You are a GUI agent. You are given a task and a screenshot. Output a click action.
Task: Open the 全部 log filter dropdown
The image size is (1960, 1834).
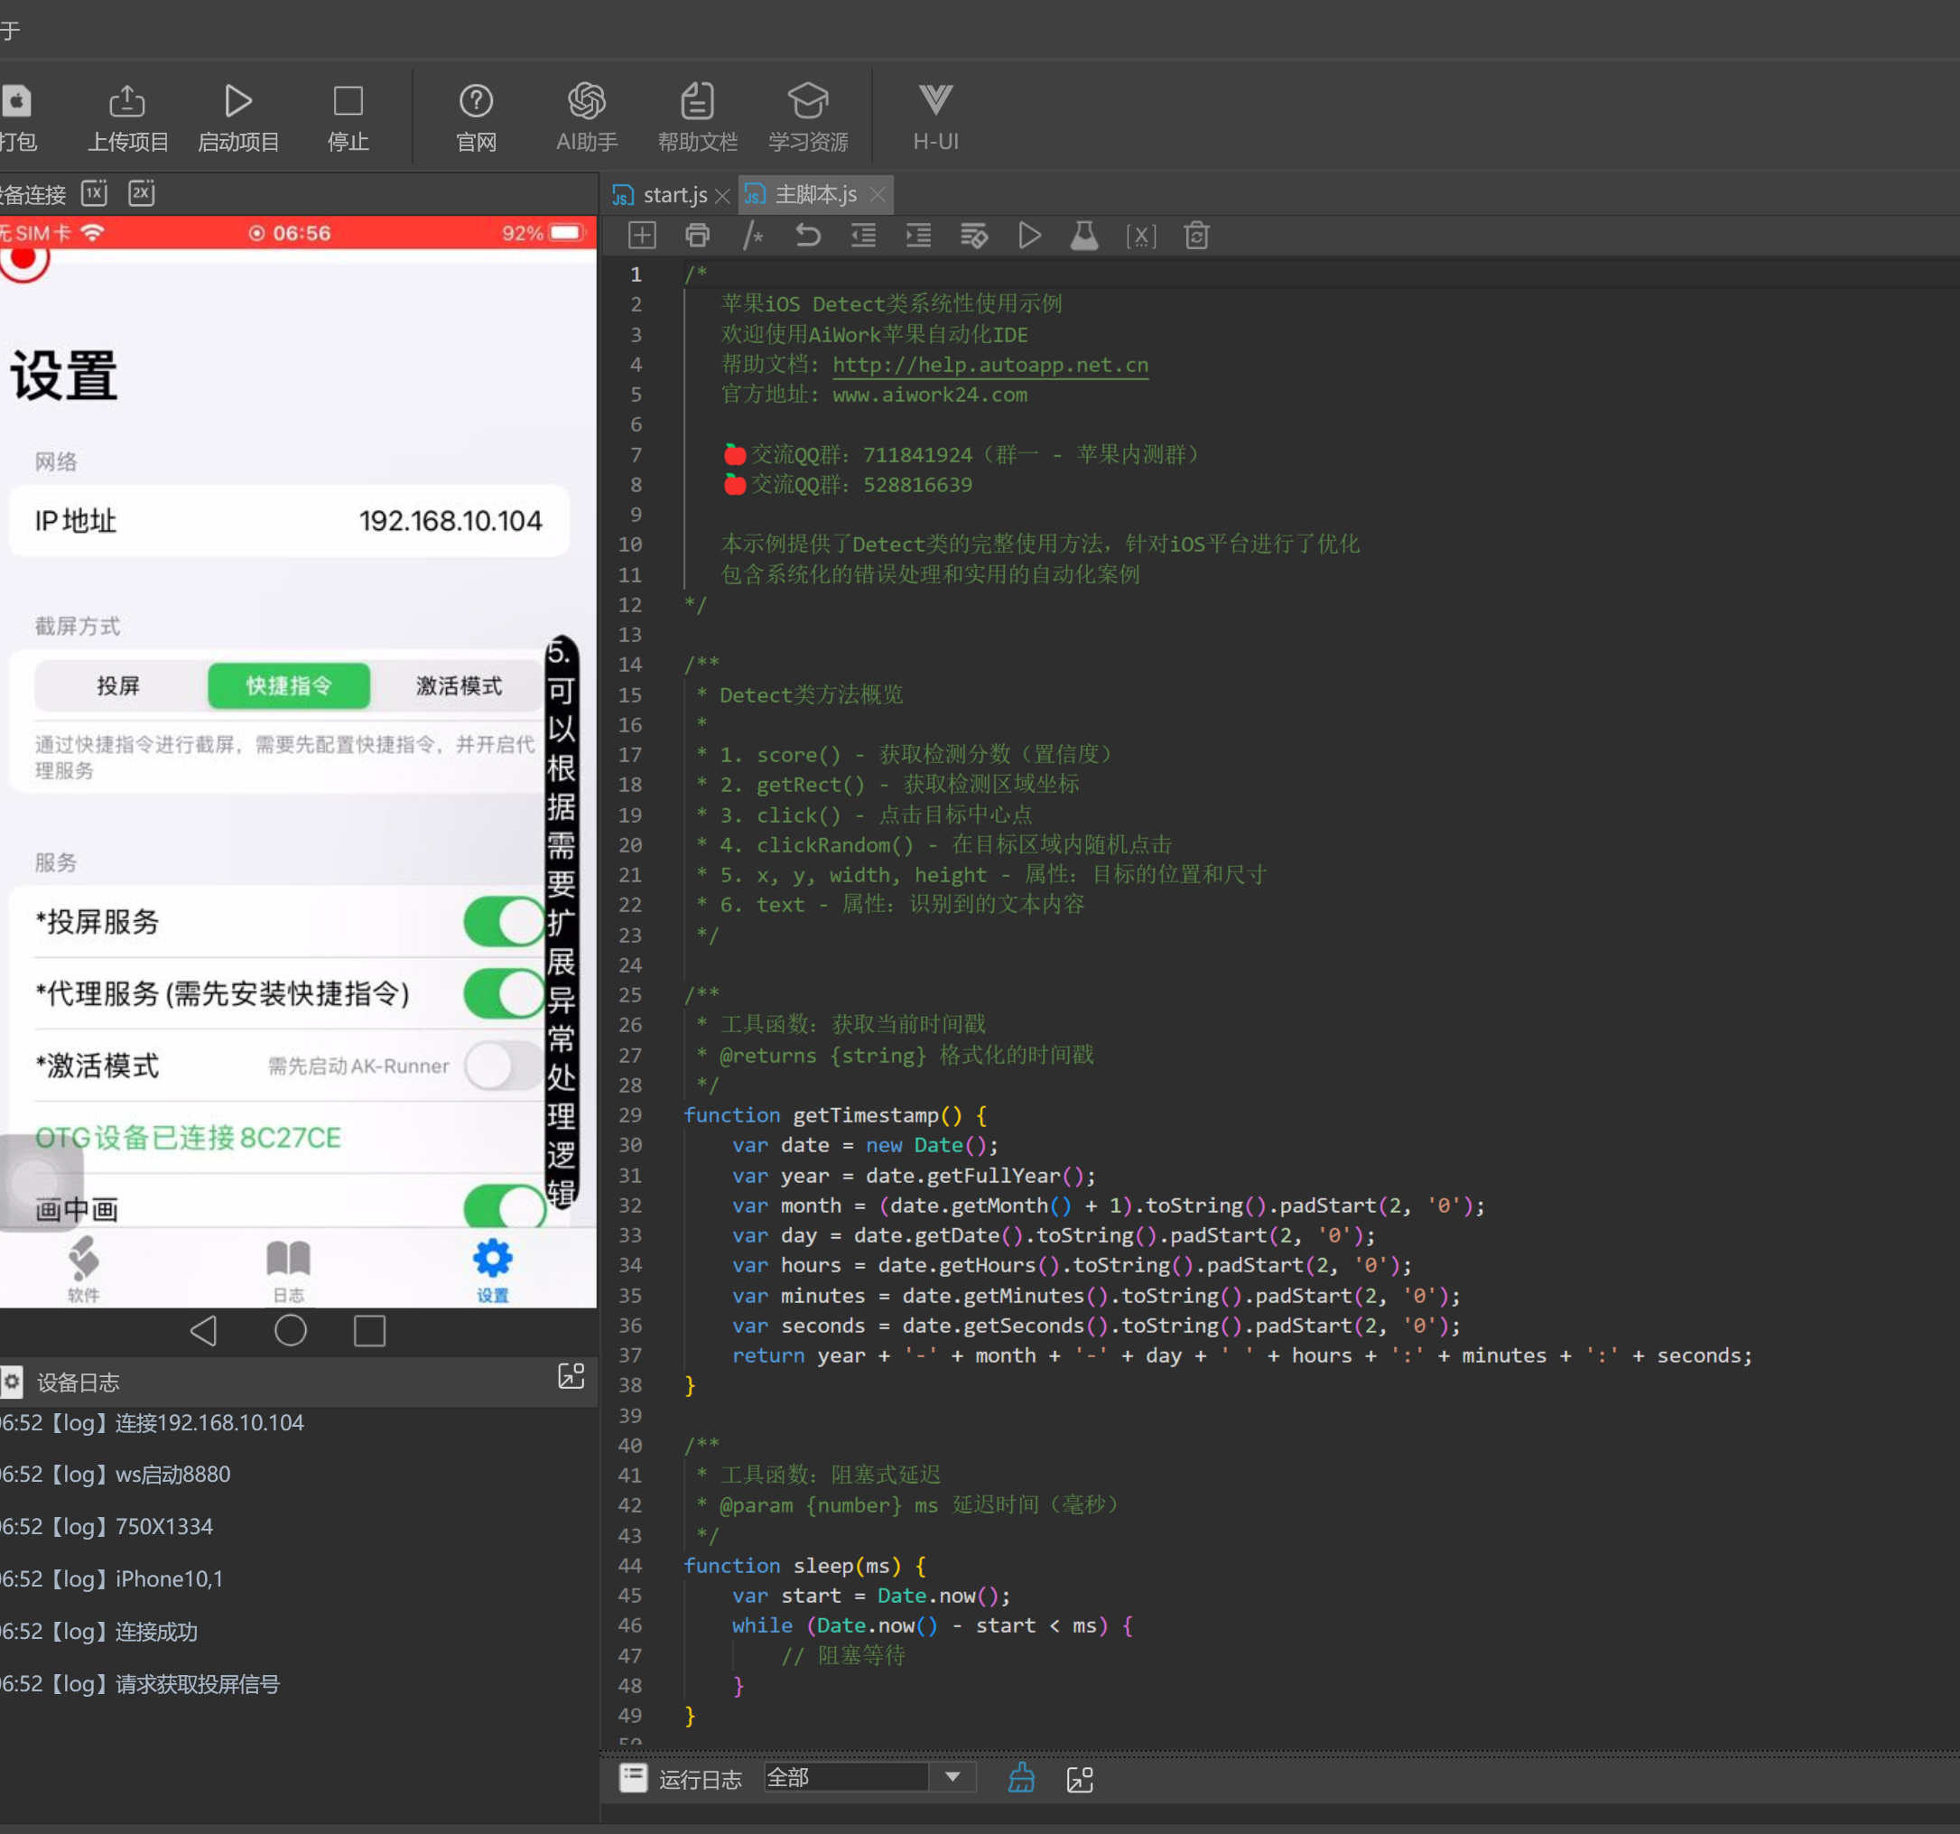click(952, 1777)
